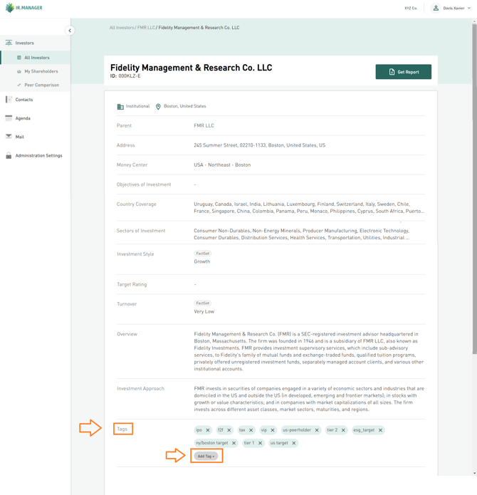Click the Sectors of Investment truncated text
The width and height of the screenshot is (477, 495).
click(302, 234)
